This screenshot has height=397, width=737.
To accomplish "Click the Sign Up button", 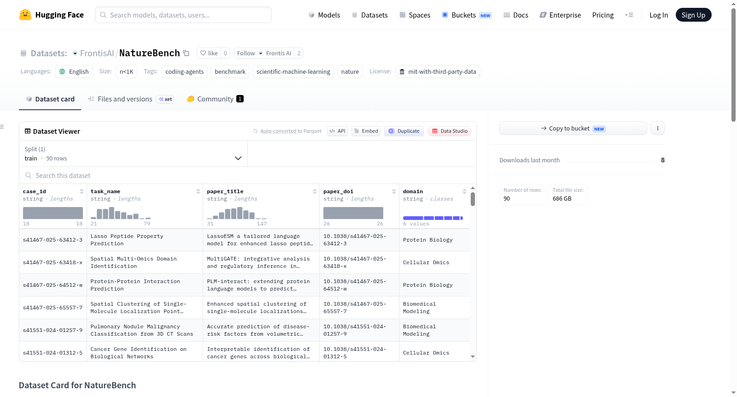I will tap(693, 15).
